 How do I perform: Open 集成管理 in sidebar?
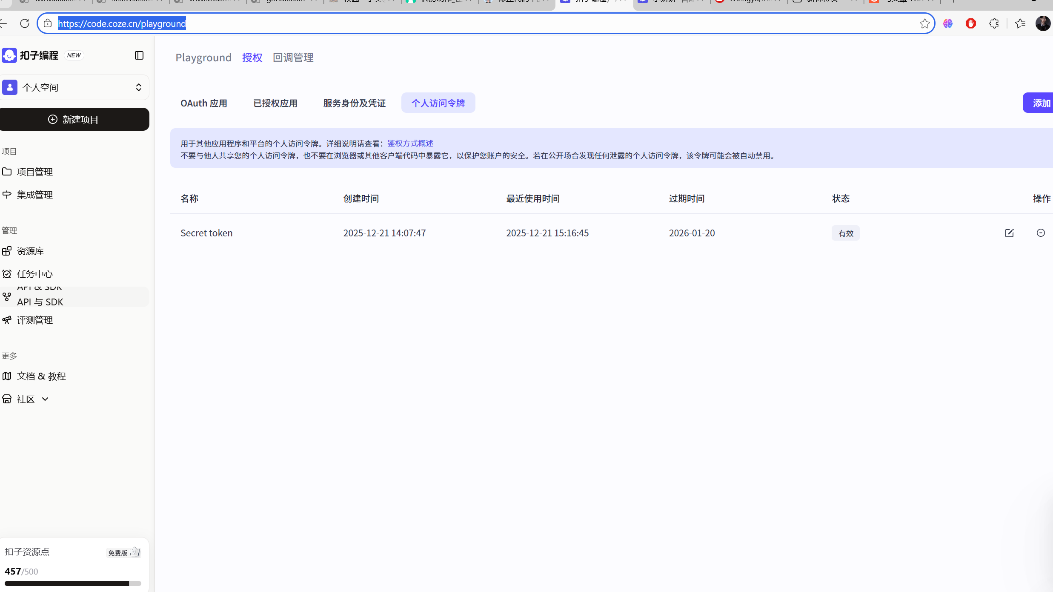tap(75, 195)
